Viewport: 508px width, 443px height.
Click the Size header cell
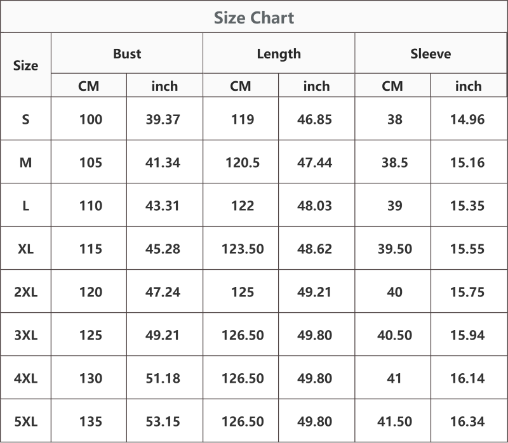pyautogui.click(x=25, y=65)
